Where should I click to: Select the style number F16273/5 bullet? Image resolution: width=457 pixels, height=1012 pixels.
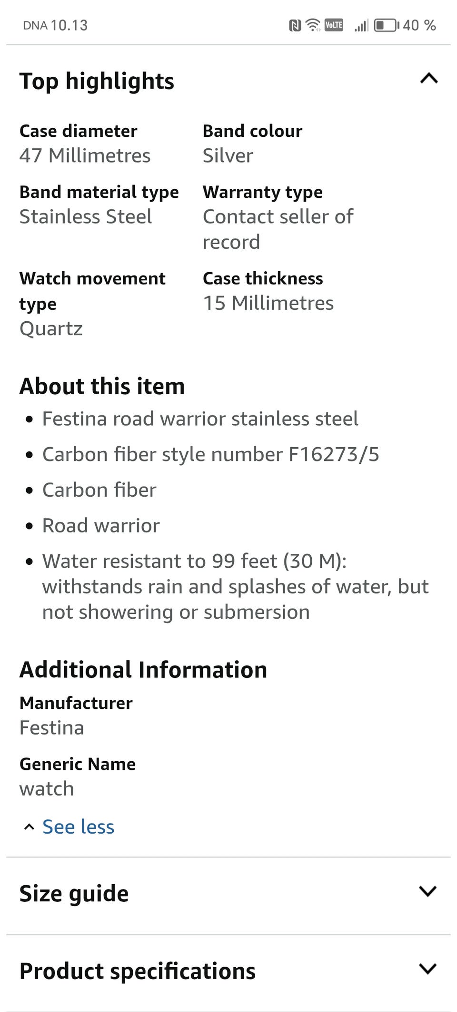coord(210,454)
